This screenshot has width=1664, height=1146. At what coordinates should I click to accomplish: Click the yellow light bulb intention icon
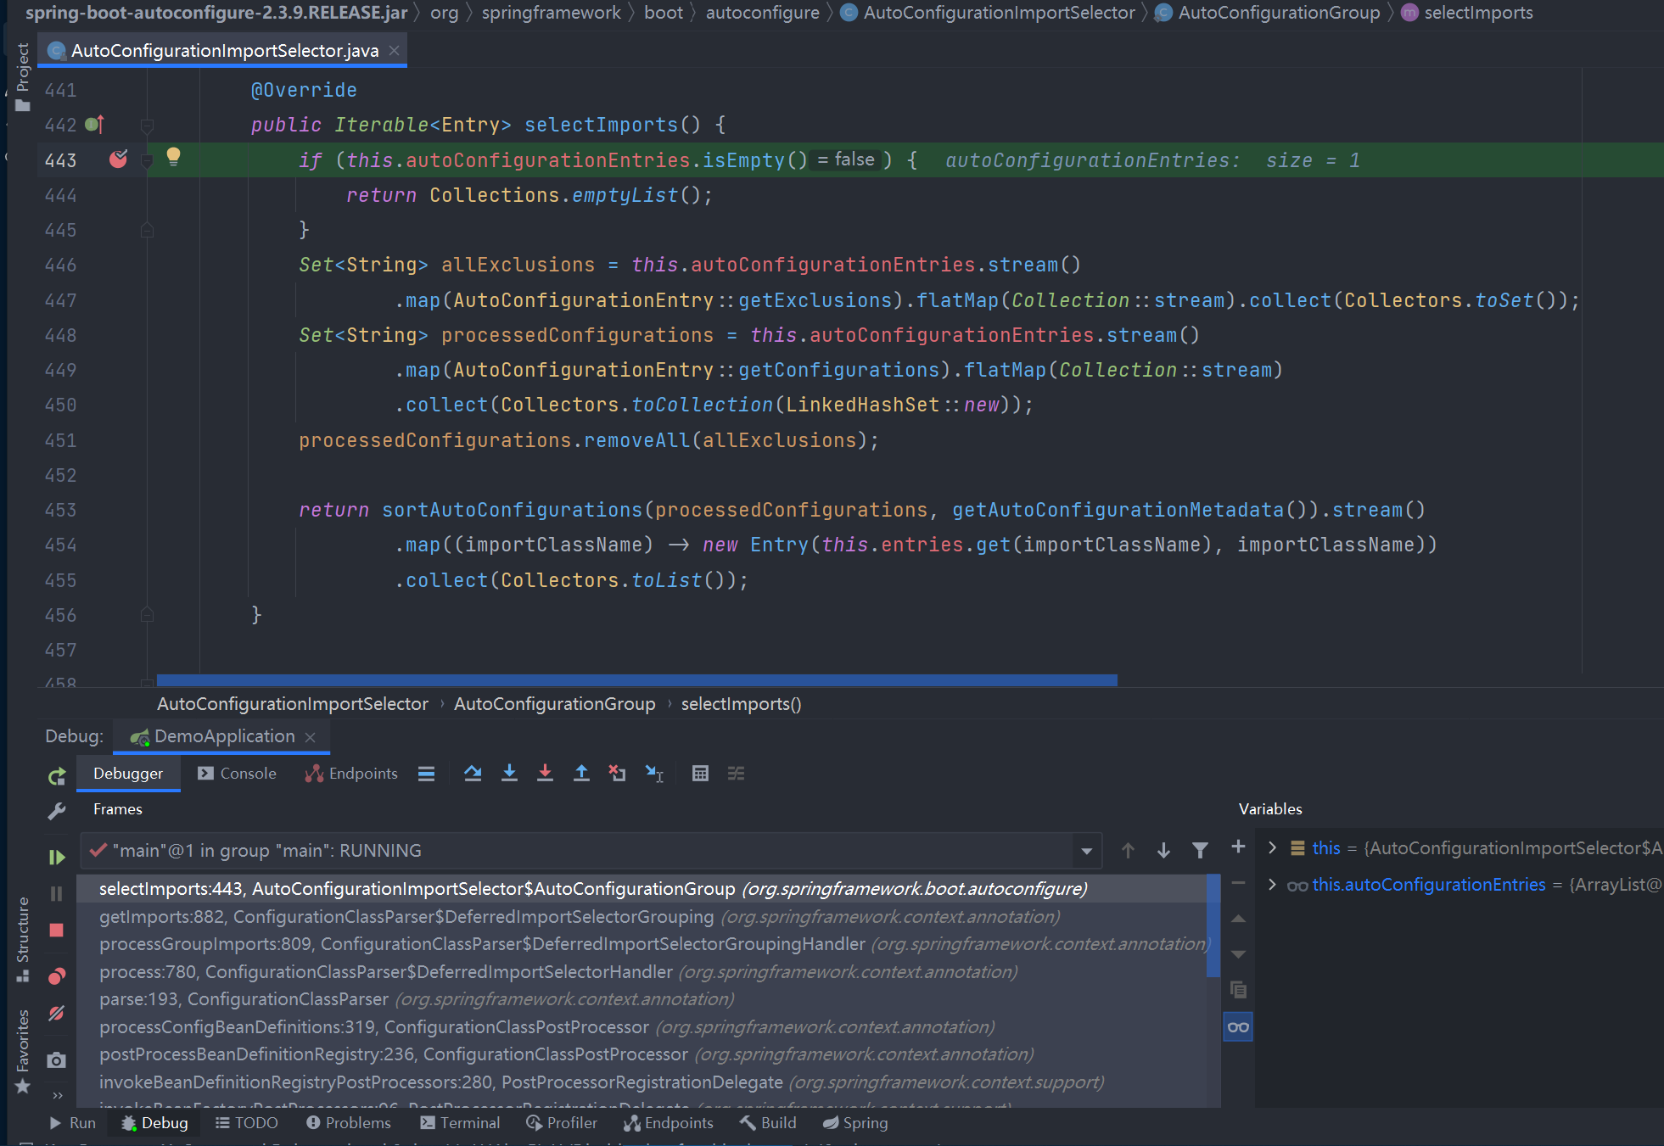(173, 157)
